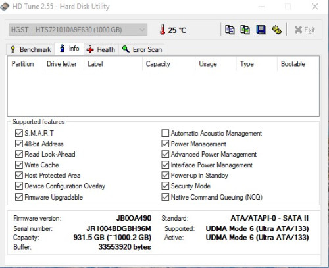Open the HGST drive selection dropdown
Screen dimensions: 329x268
click(x=78, y=30)
